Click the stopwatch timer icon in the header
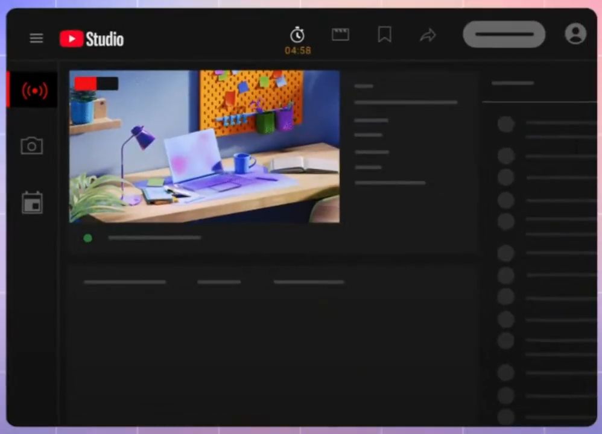602x434 pixels. pyautogui.click(x=297, y=34)
